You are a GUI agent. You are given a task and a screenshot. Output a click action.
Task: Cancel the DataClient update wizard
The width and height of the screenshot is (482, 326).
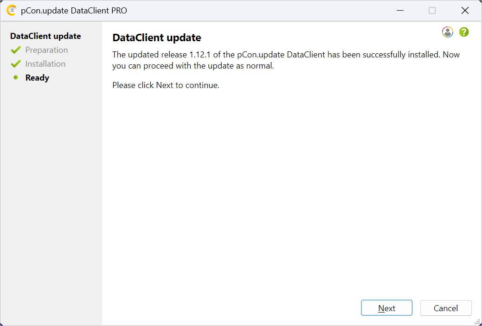click(446, 308)
